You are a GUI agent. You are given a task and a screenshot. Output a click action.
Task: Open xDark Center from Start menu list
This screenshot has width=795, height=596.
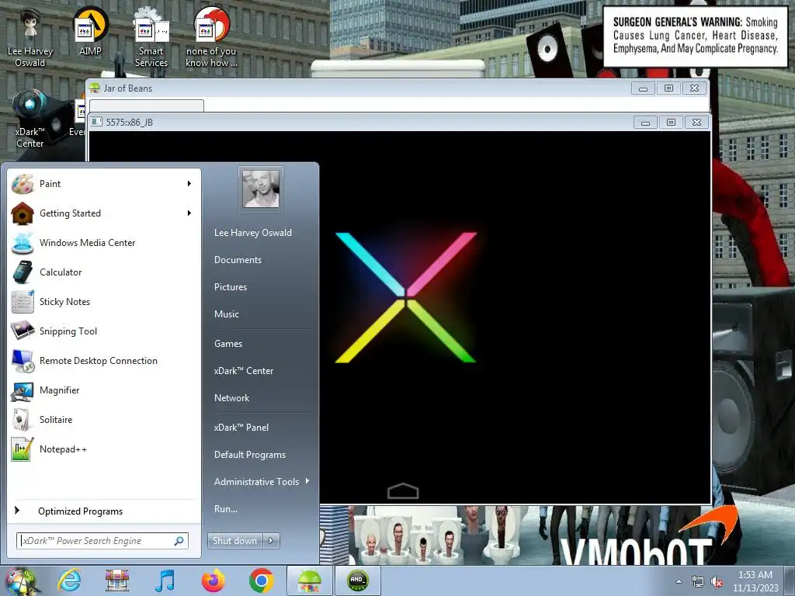[x=244, y=371]
